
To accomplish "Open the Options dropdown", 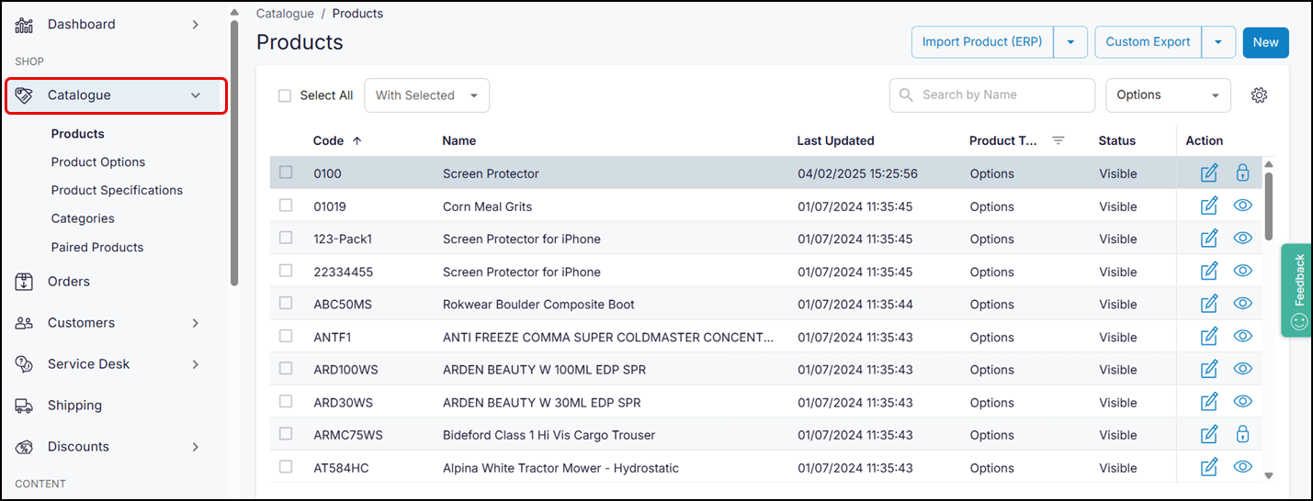I will (x=1167, y=95).
